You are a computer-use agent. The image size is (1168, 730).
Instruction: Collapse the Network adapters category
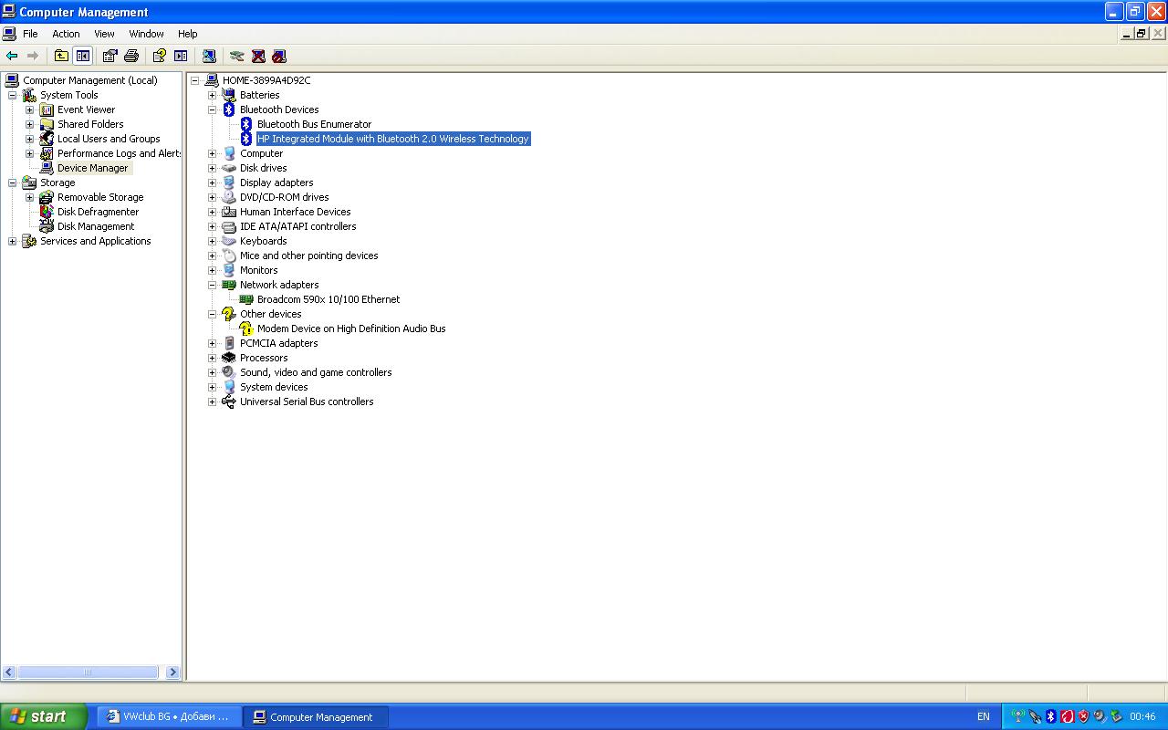[212, 285]
